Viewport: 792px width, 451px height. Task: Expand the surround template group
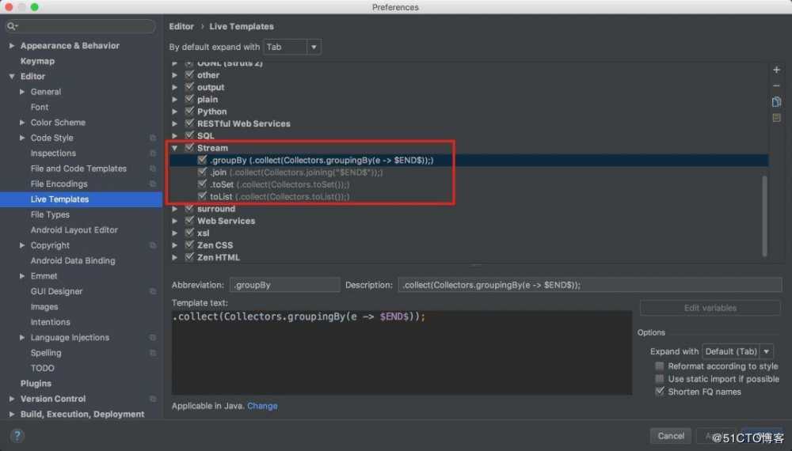click(175, 209)
